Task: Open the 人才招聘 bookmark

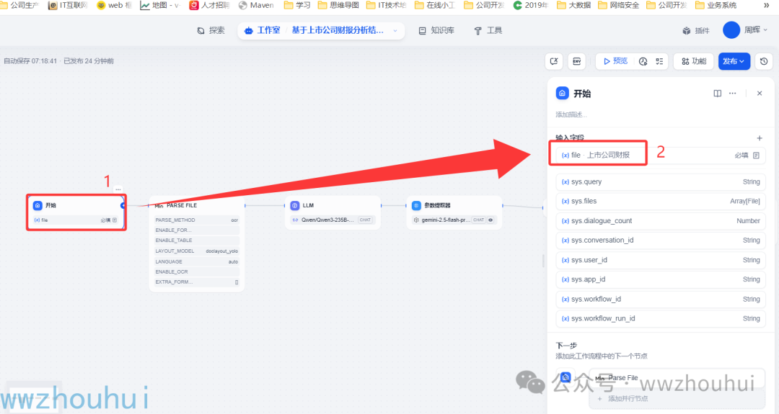Action: tap(209, 5)
